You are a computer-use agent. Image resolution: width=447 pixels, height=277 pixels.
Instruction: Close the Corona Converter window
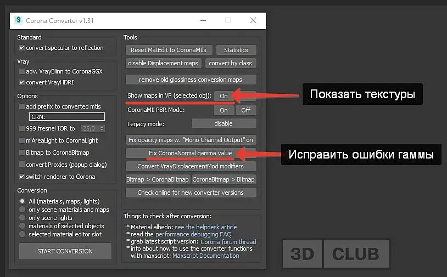tap(253, 20)
